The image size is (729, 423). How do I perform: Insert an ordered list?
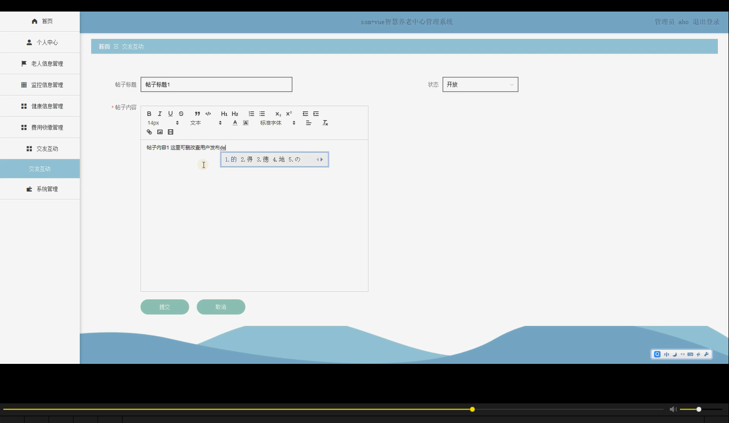click(251, 113)
